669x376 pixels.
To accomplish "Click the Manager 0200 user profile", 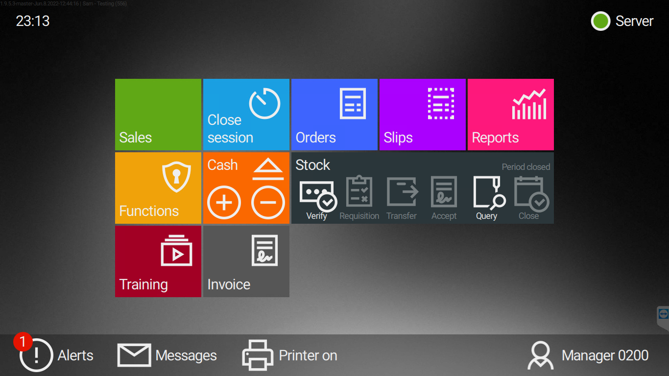I will 588,355.
